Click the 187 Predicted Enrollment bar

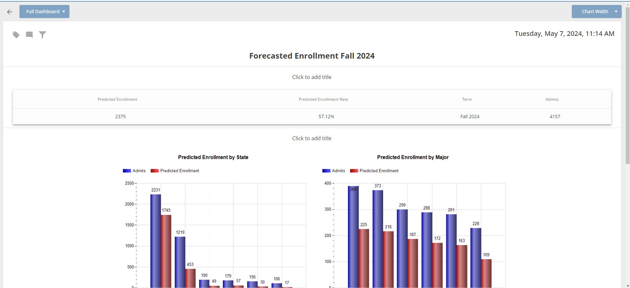click(413, 263)
